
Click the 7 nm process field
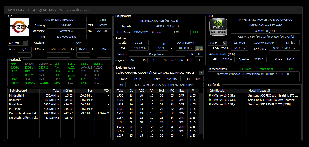[x=103, y=20]
